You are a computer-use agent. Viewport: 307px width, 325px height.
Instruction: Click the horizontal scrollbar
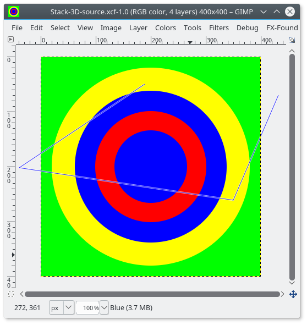152,294
